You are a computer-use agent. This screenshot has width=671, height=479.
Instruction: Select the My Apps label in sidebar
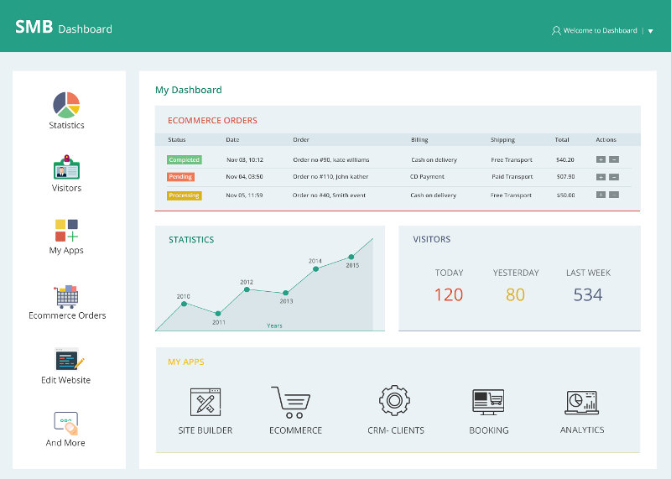tap(66, 251)
